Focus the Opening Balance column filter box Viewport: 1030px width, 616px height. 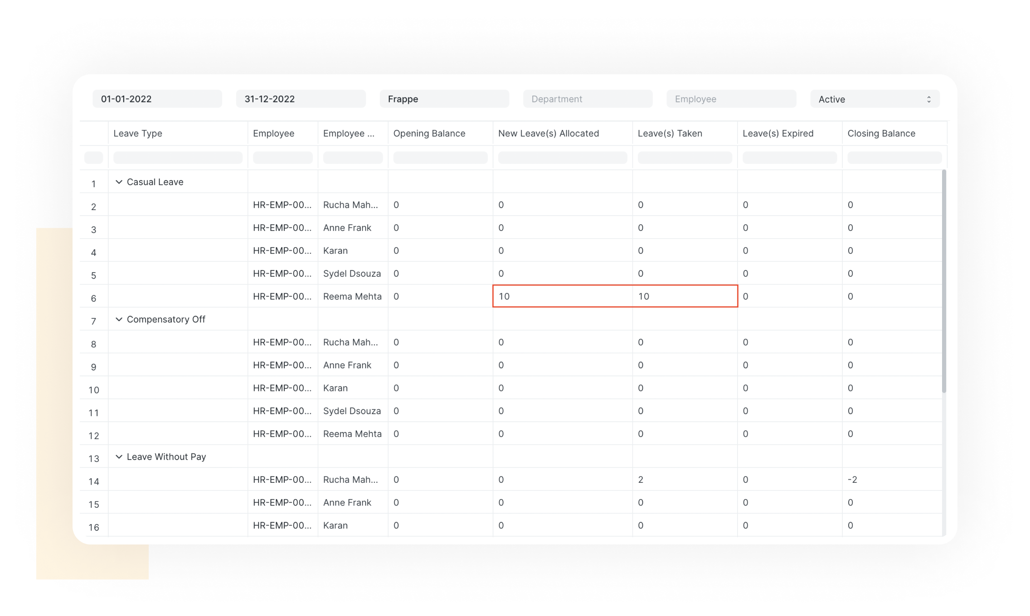(x=440, y=158)
